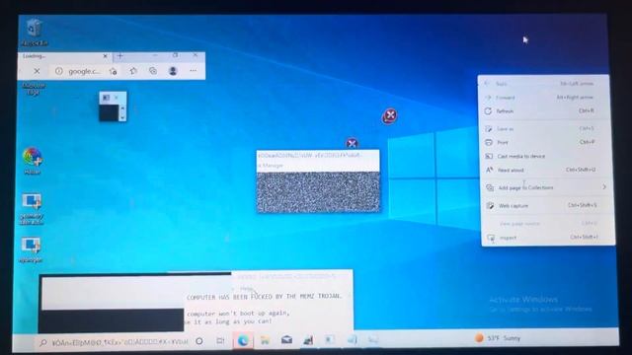Open the Recycle Bin desktop icon

pyautogui.click(x=35, y=32)
